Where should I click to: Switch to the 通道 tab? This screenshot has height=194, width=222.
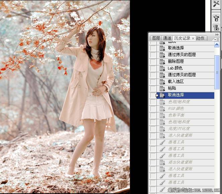pos(167,38)
